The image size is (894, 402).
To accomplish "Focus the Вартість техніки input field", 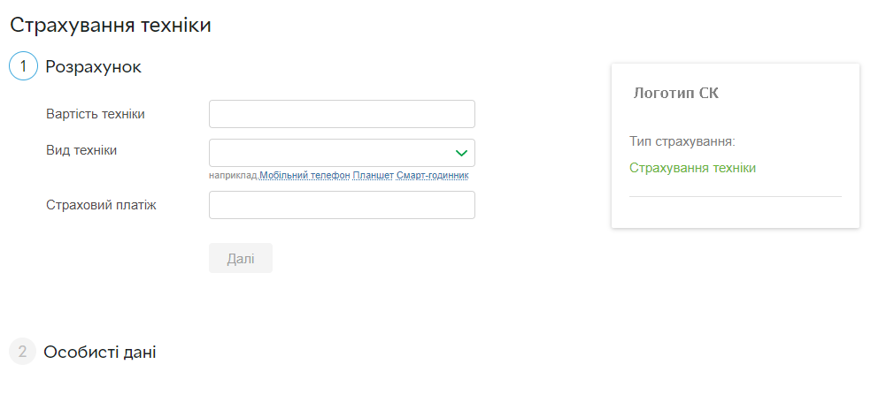I will click(x=342, y=114).
